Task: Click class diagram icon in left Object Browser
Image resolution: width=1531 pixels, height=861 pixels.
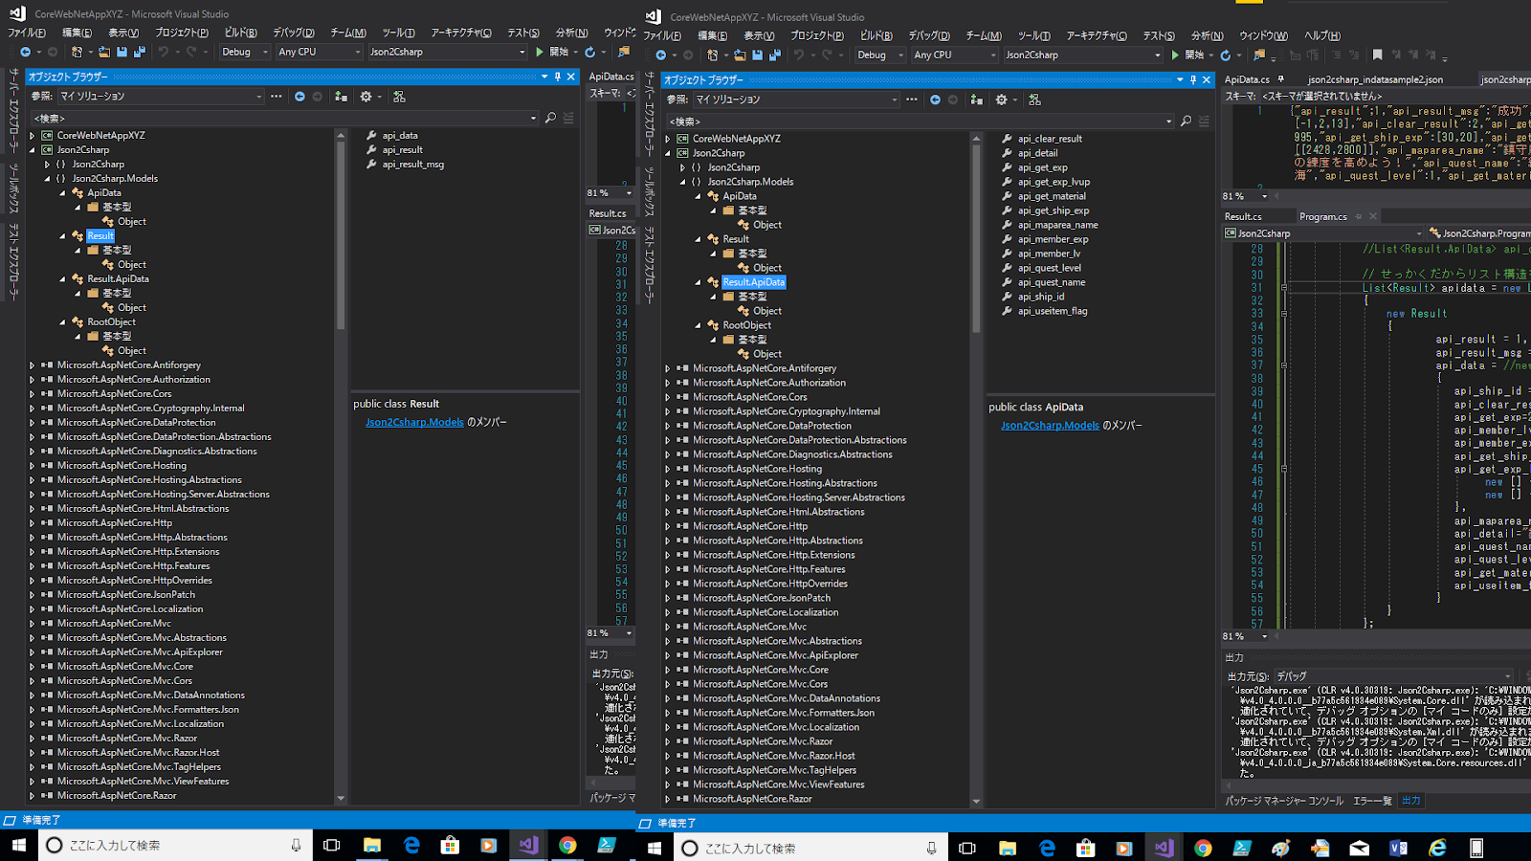Action: click(x=399, y=96)
